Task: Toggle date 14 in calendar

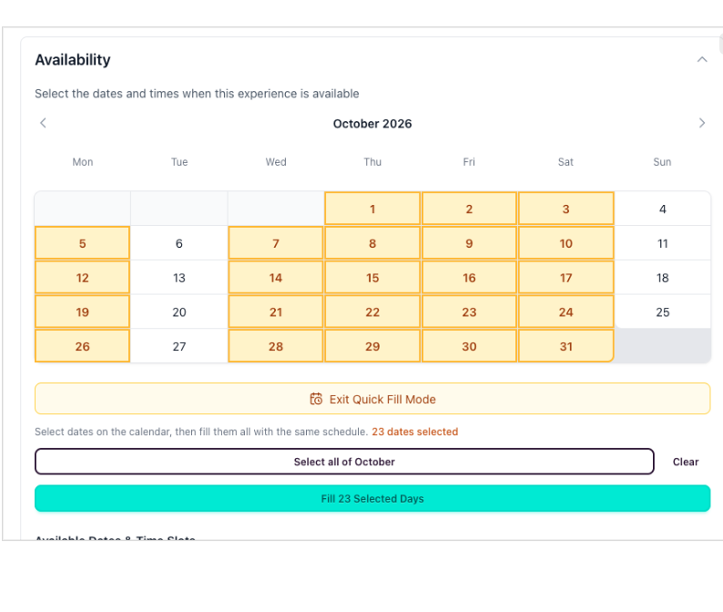Action: (x=276, y=278)
